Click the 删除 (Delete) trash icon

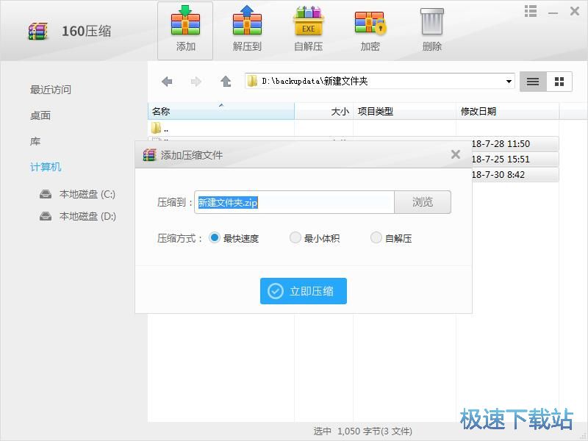(431, 31)
